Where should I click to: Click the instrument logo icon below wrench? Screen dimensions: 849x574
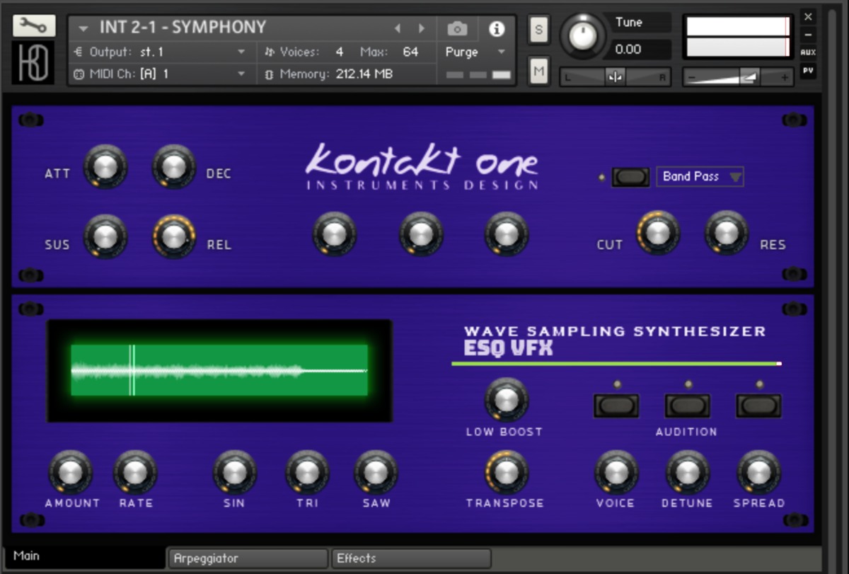point(33,62)
